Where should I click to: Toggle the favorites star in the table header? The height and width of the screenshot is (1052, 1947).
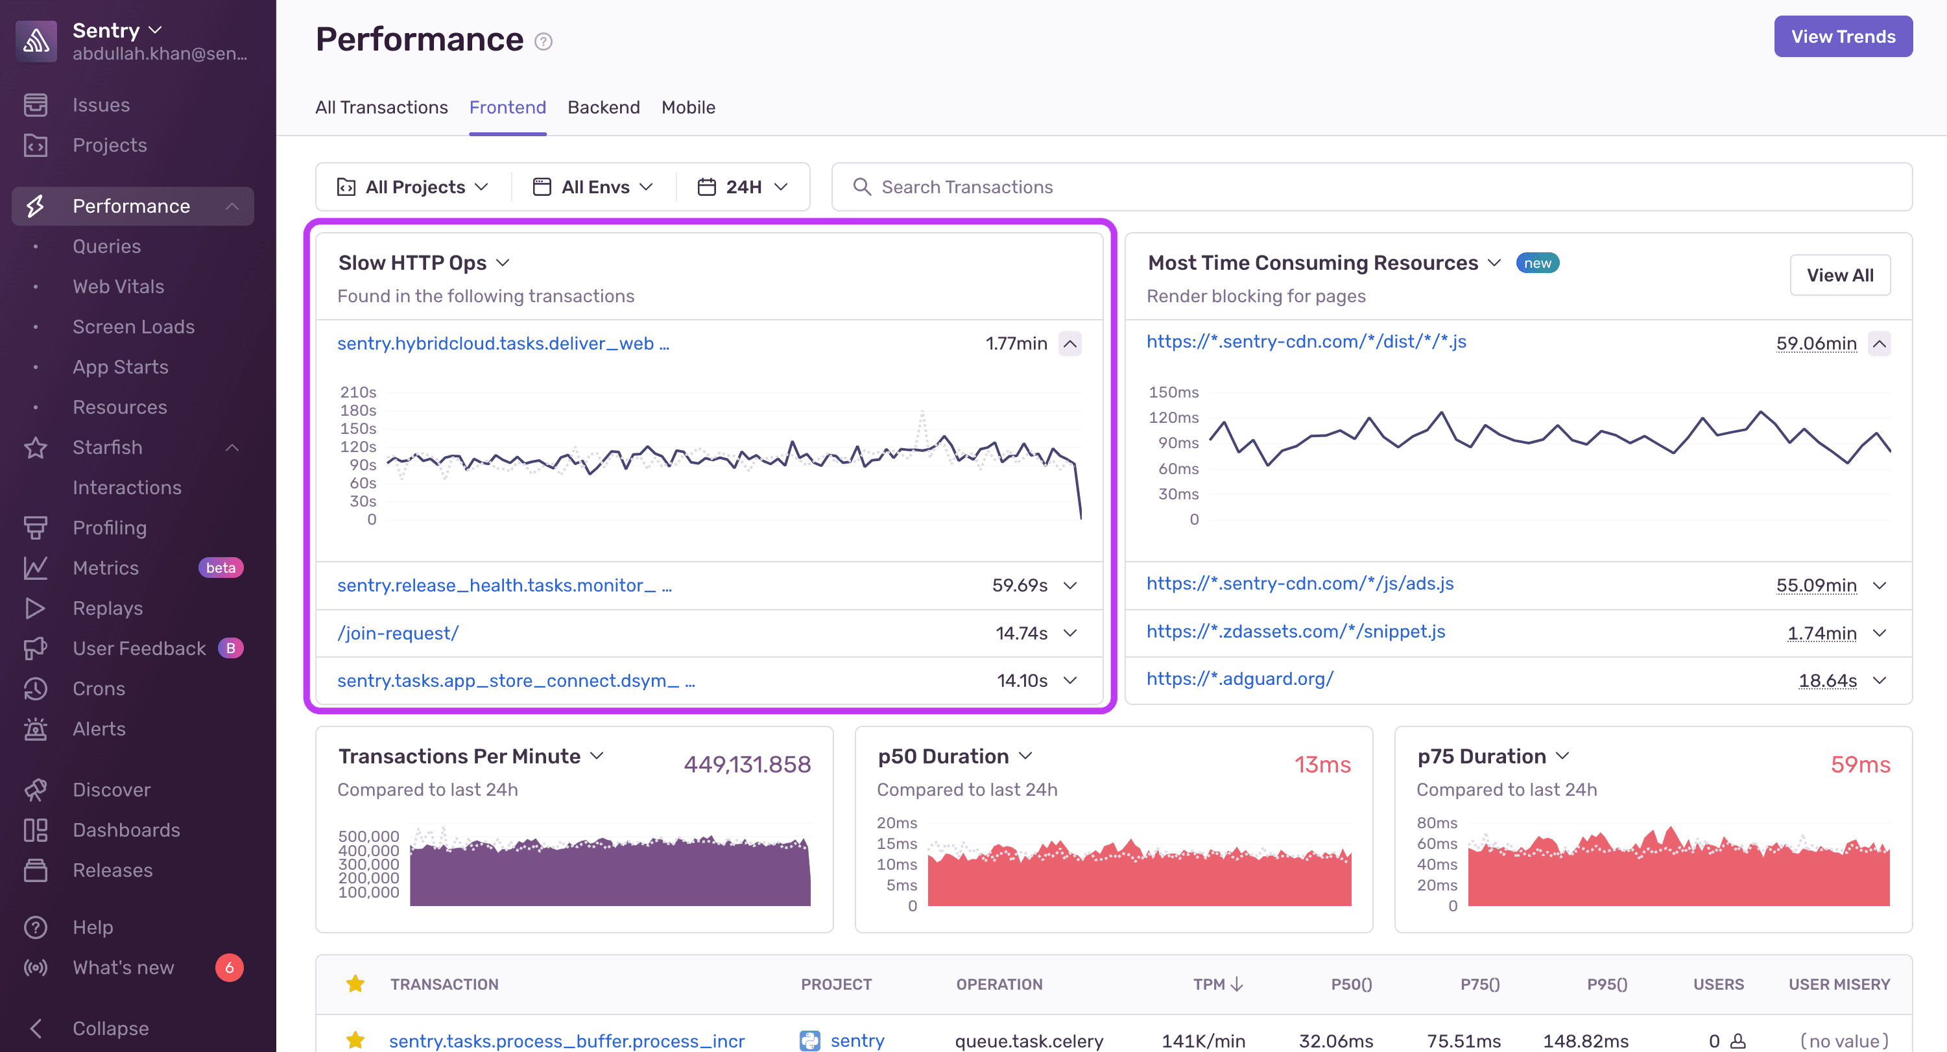point(355,984)
